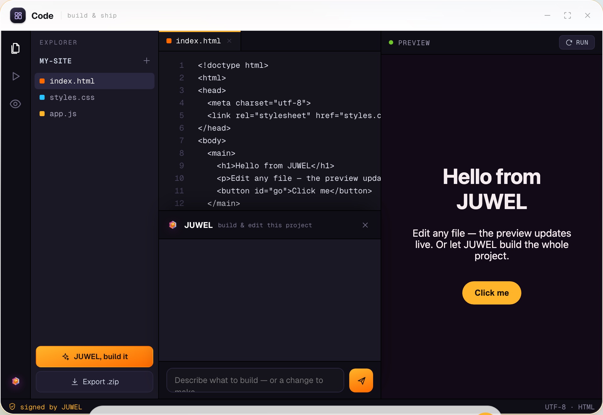Close the index.html editor tab

pyautogui.click(x=229, y=41)
